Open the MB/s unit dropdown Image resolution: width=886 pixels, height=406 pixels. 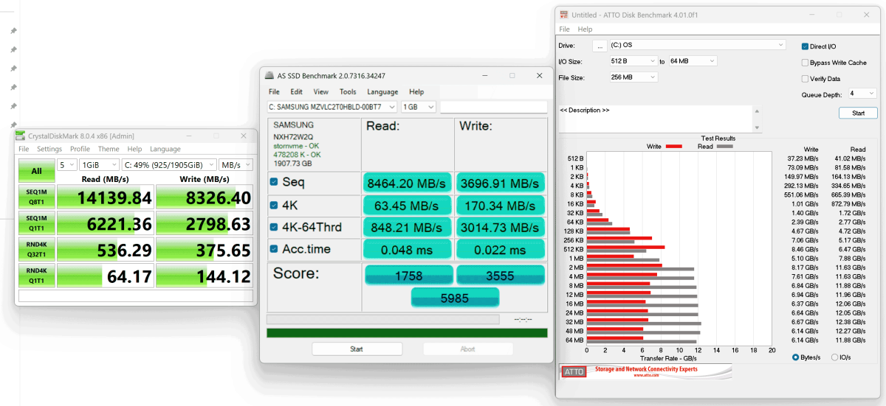(x=236, y=164)
